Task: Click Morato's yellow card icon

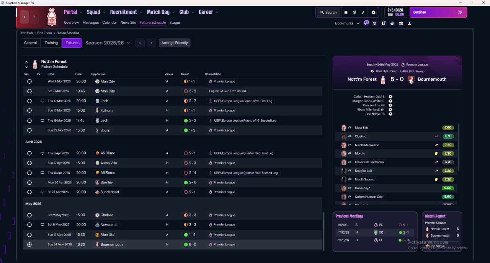Action: [436, 153]
